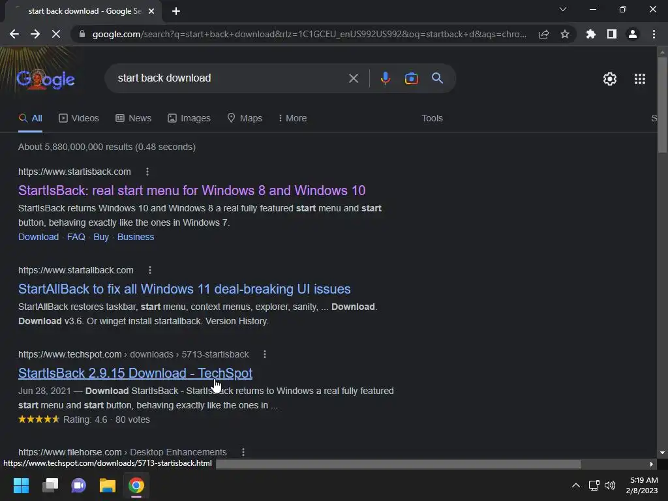Click https://www.startallback.com URL text
Image resolution: width=668 pixels, height=501 pixels.
coord(76,270)
